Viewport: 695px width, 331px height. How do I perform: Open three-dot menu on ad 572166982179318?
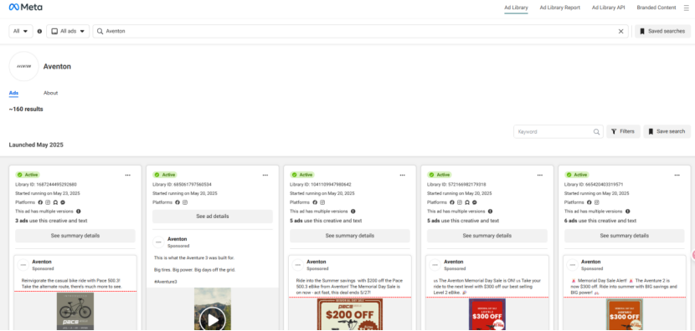coord(540,175)
